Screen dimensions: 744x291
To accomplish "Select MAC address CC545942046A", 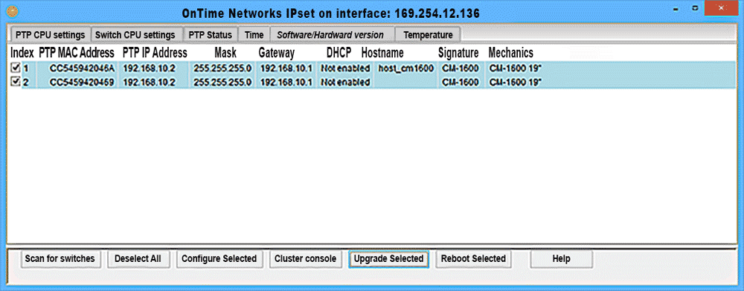I will (82, 68).
